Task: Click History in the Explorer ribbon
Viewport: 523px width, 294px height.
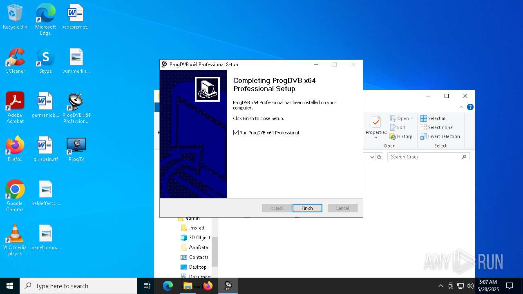Action: (x=401, y=136)
